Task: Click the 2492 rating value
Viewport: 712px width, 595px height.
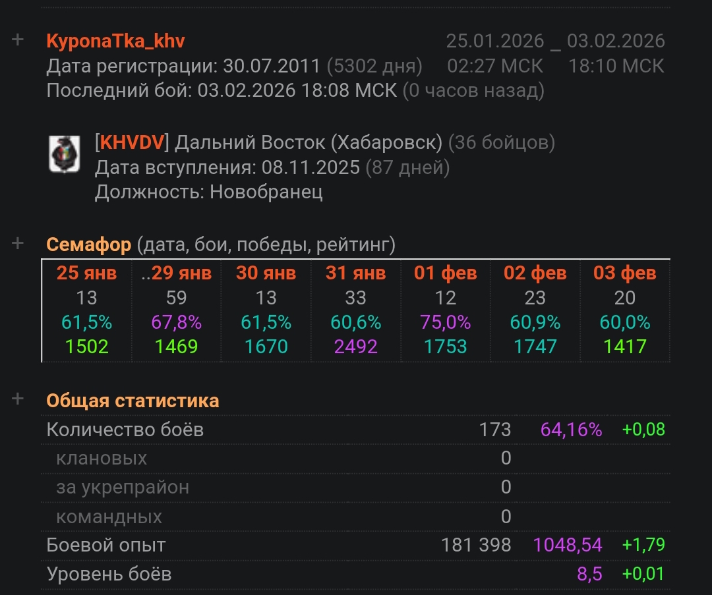Action: tap(355, 347)
